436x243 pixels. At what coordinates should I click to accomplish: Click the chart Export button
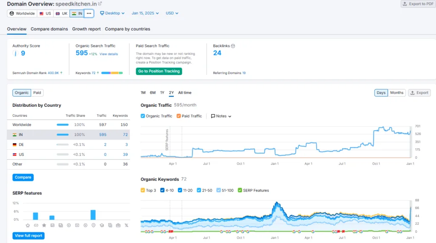click(x=419, y=93)
